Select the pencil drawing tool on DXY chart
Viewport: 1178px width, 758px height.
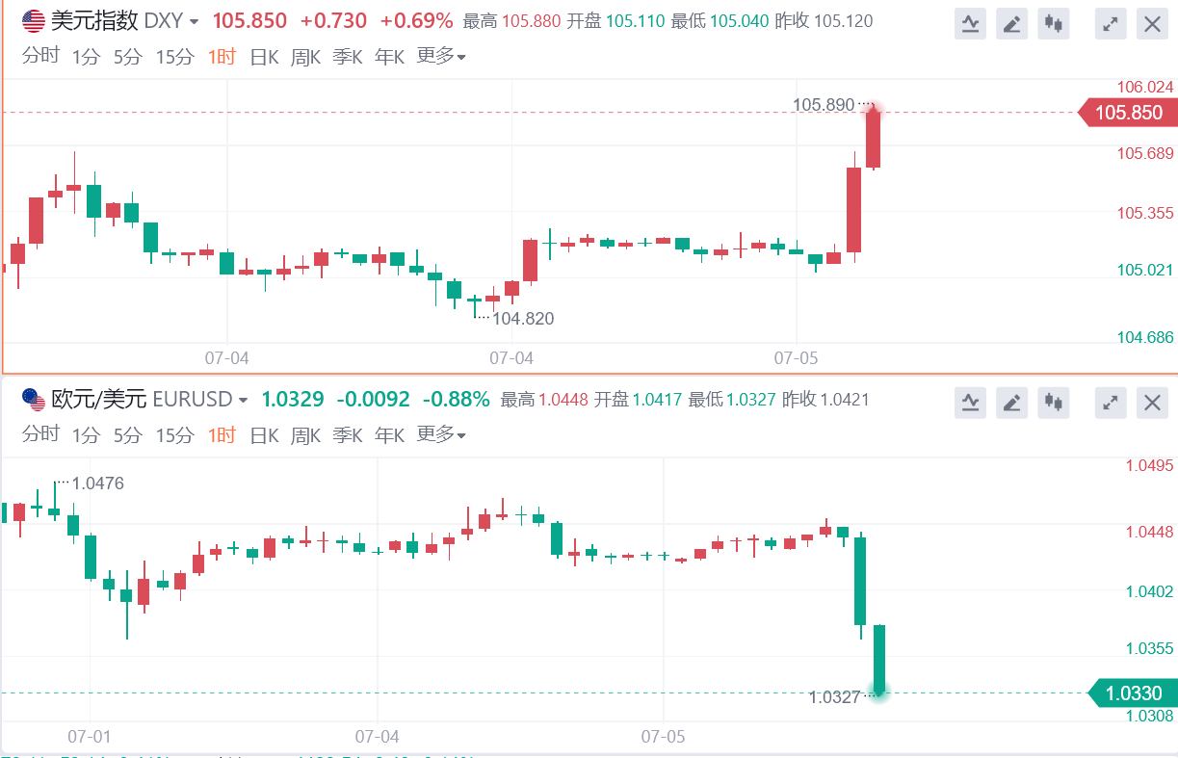click(x=1011, y=24)
